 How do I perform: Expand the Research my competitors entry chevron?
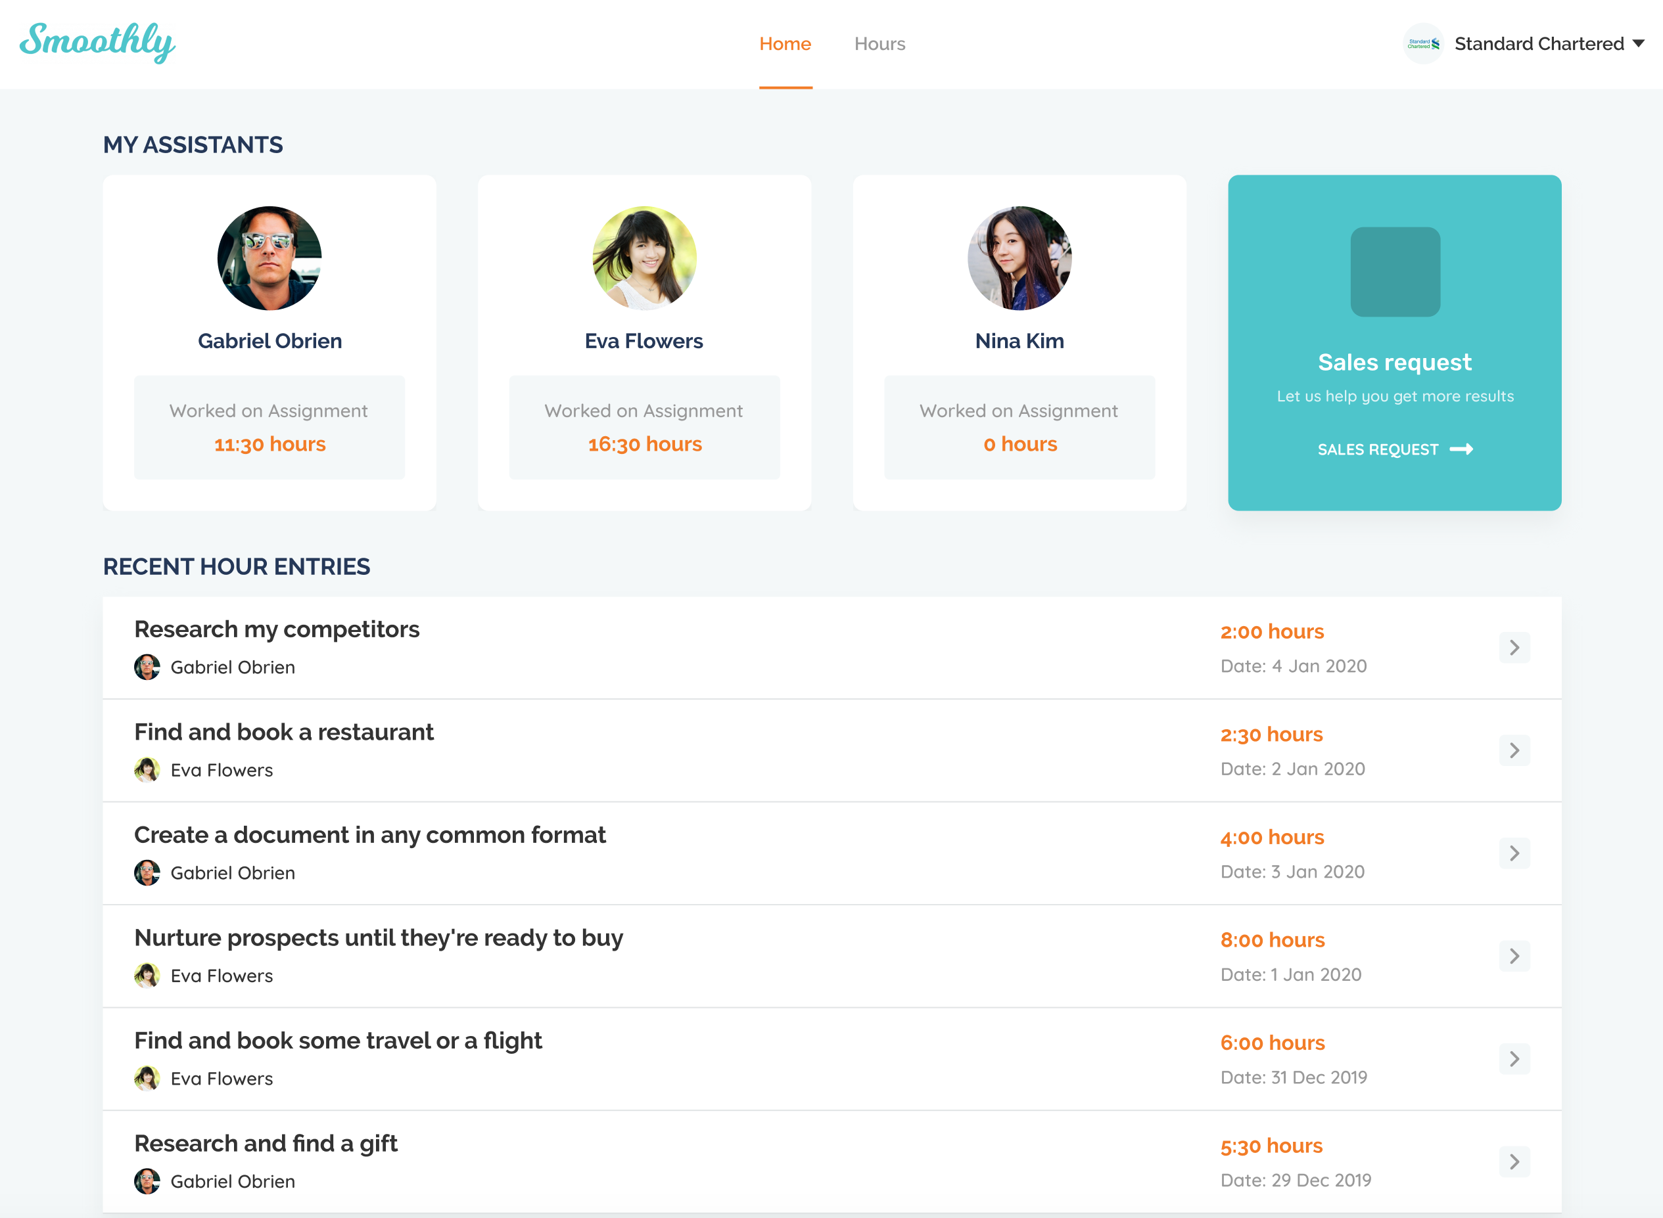pos(1514,647)
